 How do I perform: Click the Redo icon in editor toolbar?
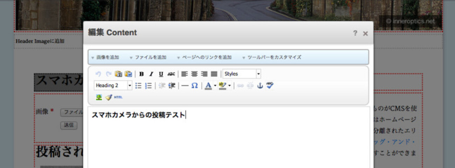pos(109,74)
